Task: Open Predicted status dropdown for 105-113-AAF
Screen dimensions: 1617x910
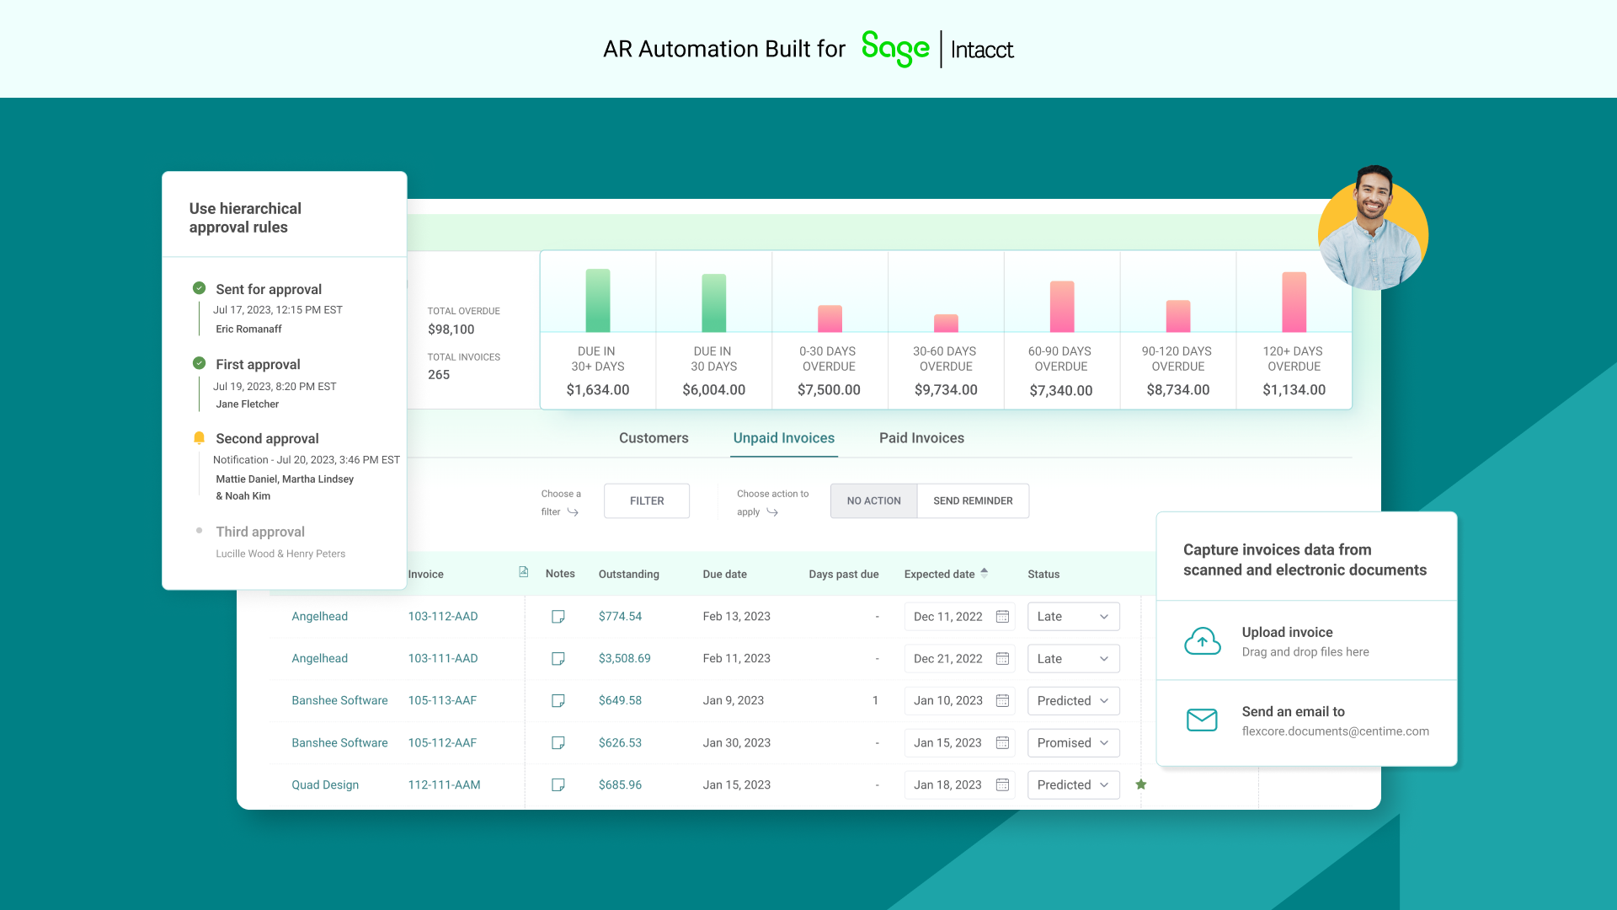Action: pos(1073,701)
